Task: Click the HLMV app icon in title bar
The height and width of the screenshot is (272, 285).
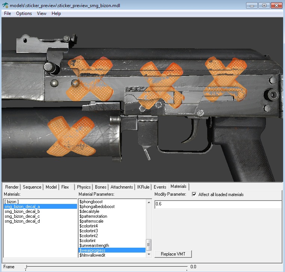Action: coord(5,5)
